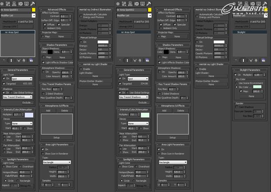
Task: Open the Motion tab in the Spot002 panel
Action: click(x=136, y=4)
